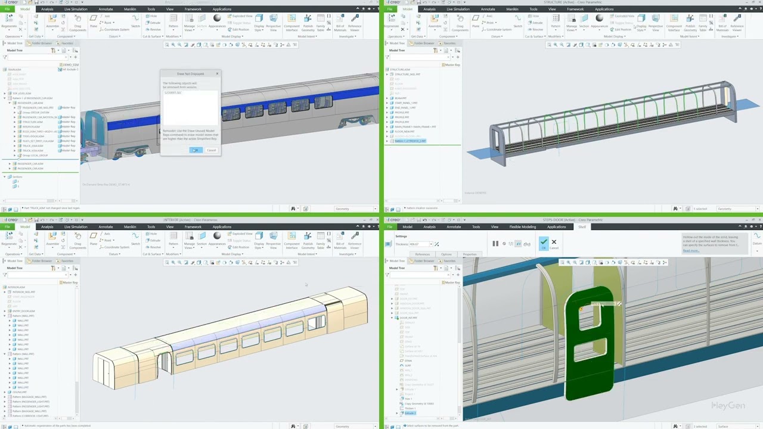This screenshot has height=429, width=763.
Task: Collapse Pattern 1 of PASSENGER_CAR.ASM node
Action: tap(5, 98)
